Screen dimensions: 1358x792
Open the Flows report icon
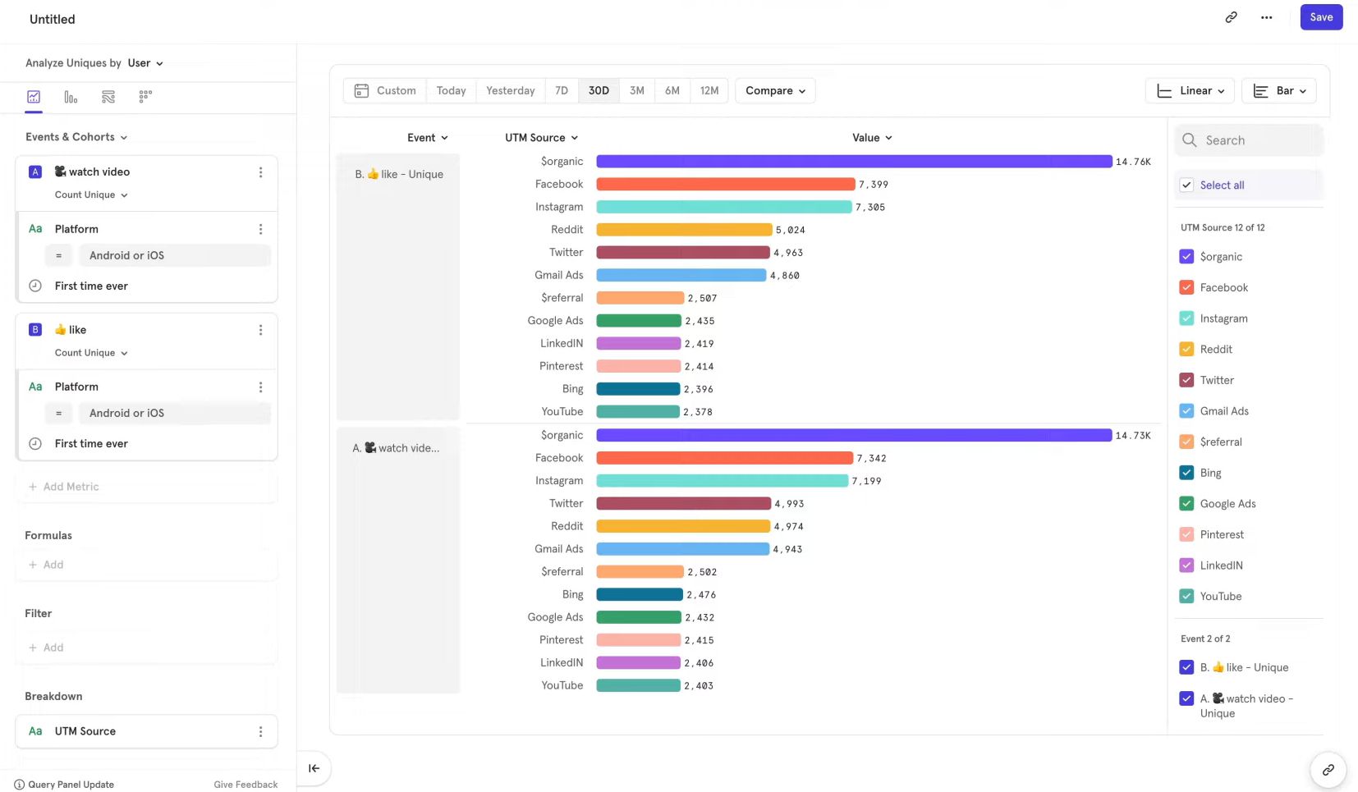pos(108,97)
